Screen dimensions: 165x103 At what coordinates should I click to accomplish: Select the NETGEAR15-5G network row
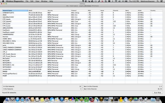82,65
